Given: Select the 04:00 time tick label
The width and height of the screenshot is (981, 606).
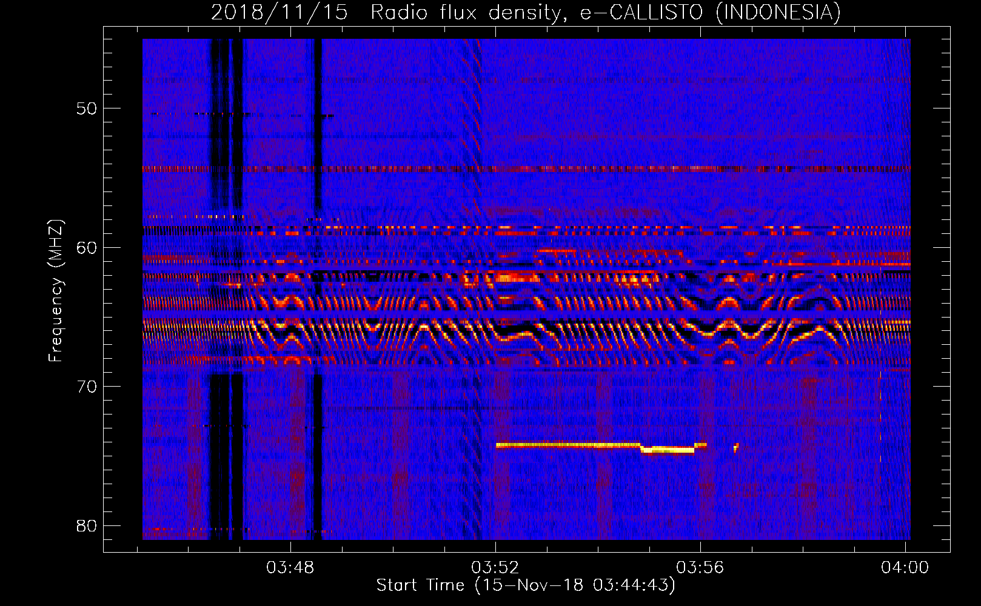Looking at the screenshot, I should (x=905, y=568).
